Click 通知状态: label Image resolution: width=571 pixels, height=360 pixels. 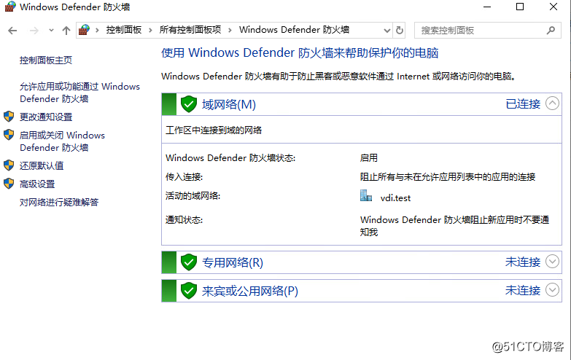pyautogui.click(x=184, y=220)
